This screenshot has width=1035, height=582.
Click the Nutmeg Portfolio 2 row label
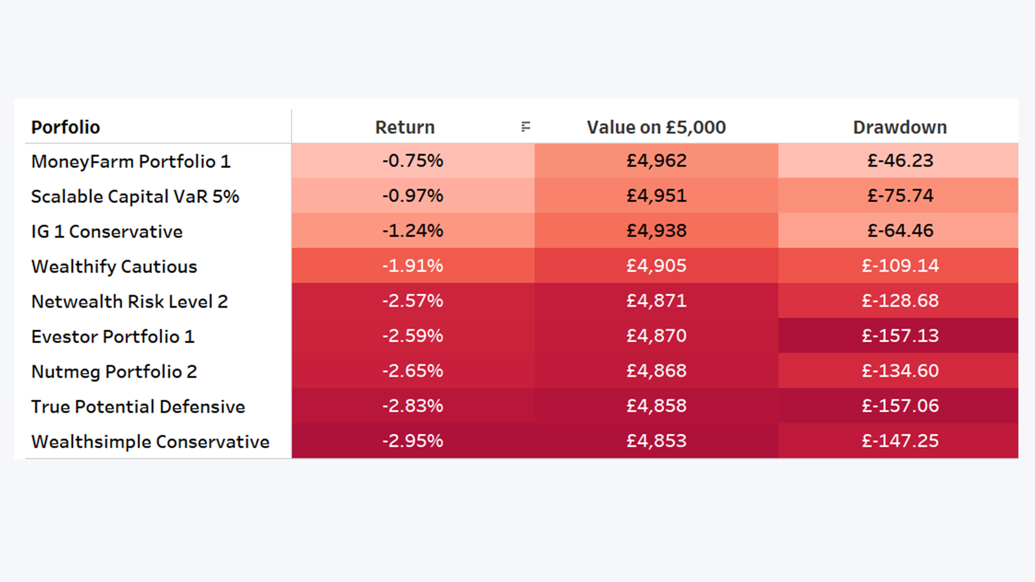point(114,372)
